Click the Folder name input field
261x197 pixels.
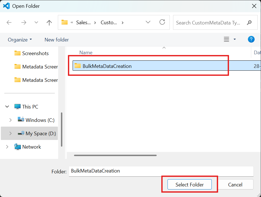tap(161, 171)
